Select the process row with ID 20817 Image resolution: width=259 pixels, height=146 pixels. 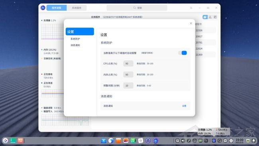click(206, 36)
